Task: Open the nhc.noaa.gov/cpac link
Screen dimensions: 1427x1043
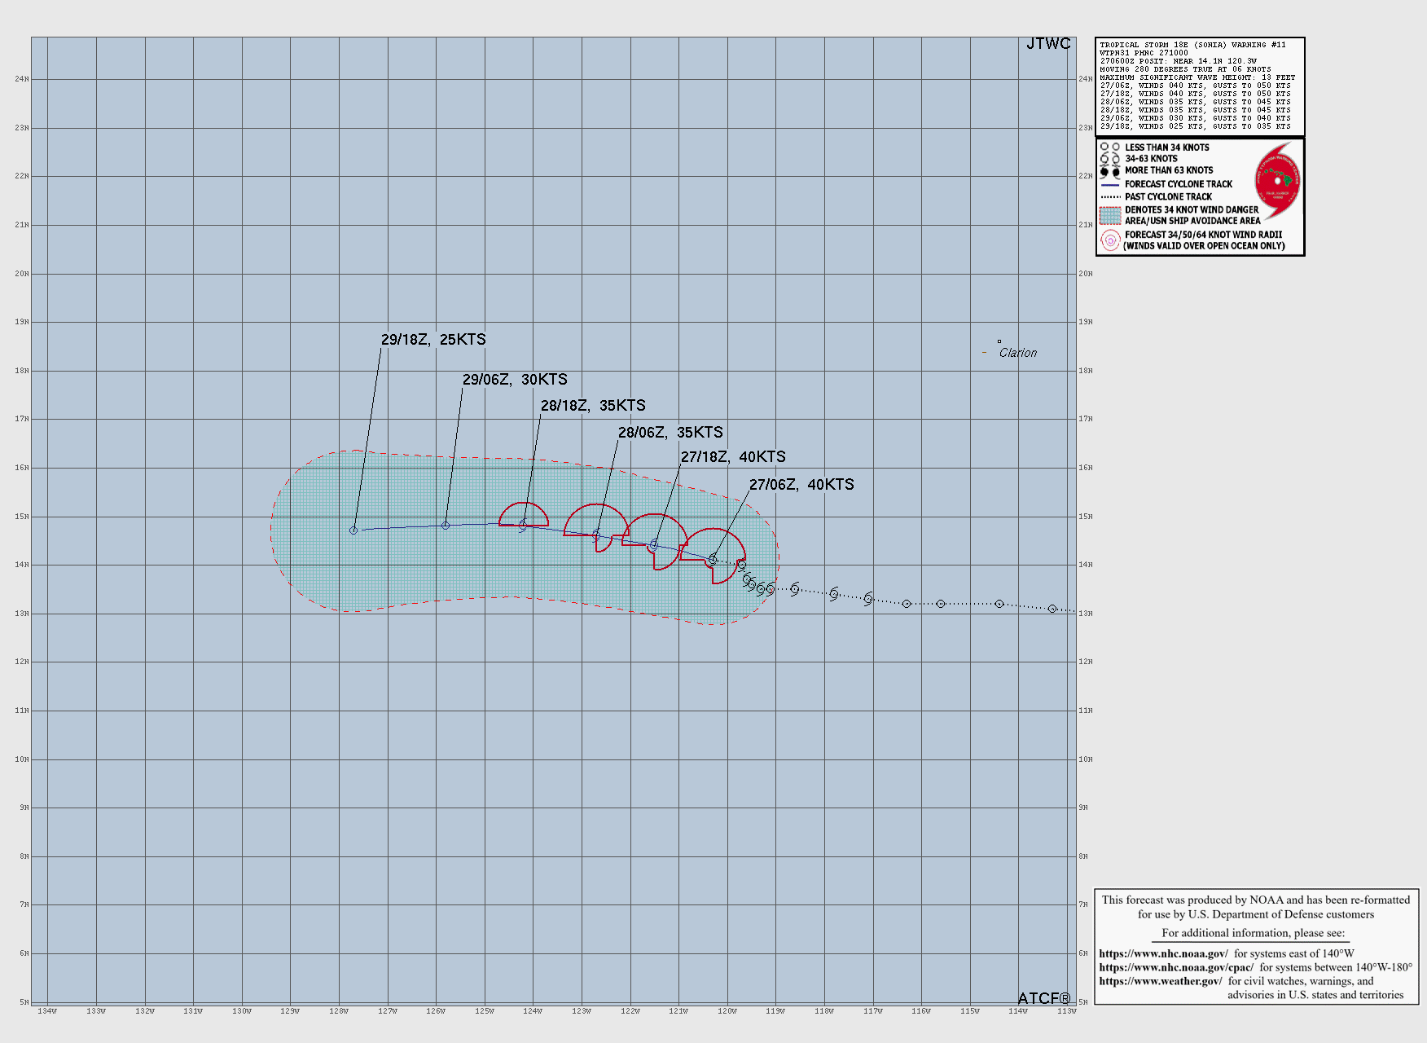Action: 1175,967
